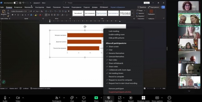Select Lock meeting from host menu

click(x=114, y=31)
